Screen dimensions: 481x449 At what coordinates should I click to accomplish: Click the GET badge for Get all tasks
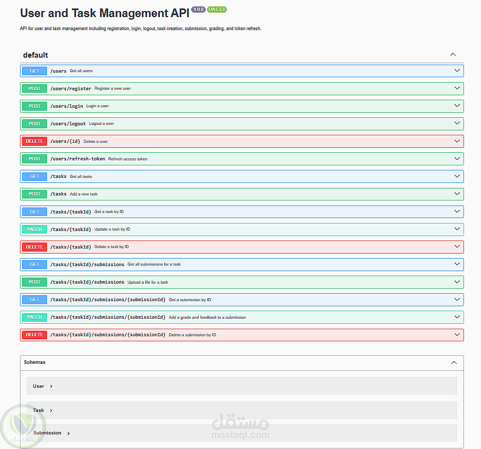pyautogui.click(x=35, y=176)
